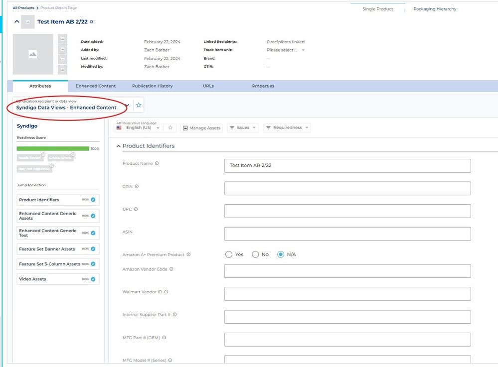
Task: Switch to the Enhanced Content tab
Action: (x=96, y=86)
